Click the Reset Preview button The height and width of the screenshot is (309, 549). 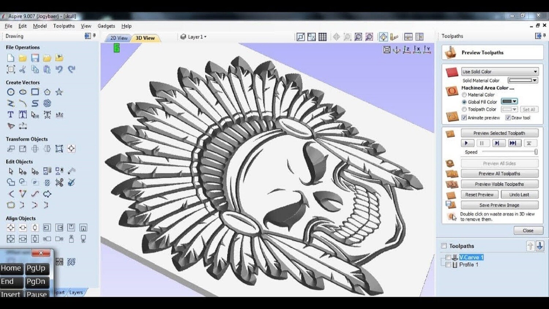479,195
